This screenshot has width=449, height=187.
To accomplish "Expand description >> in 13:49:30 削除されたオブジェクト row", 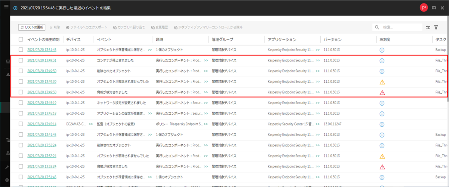I will pyautogui.click(x=206, y=71).
